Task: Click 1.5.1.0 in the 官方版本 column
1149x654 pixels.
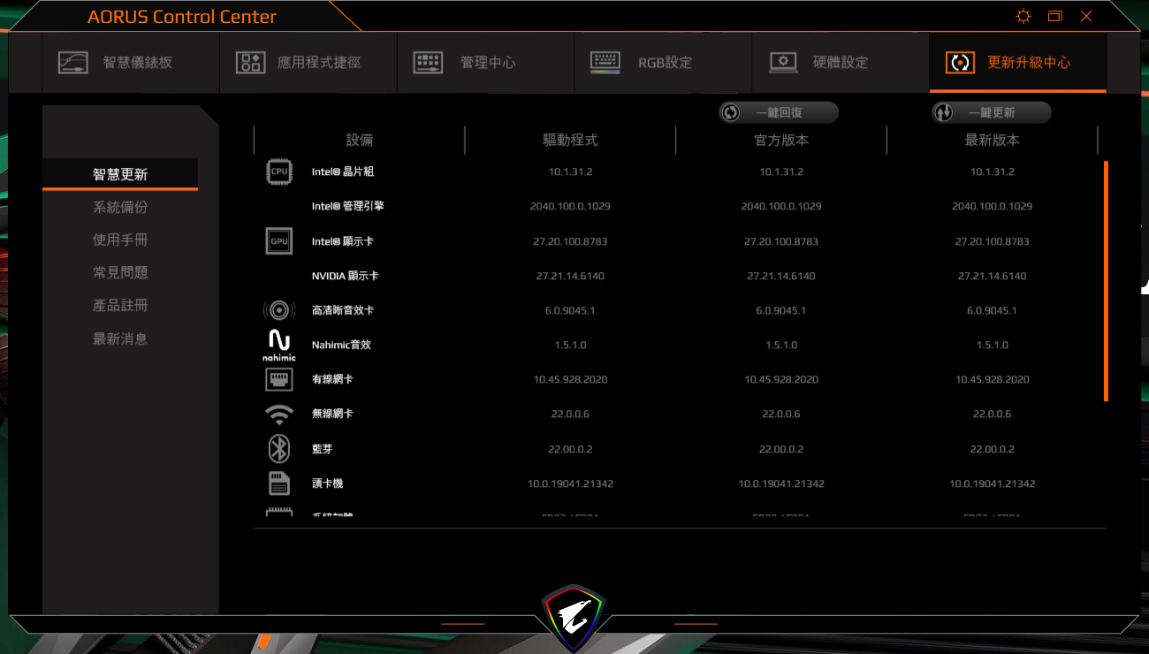Action: coord(781,345)
